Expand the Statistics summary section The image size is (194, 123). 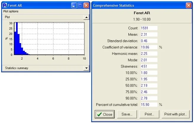(x=86, y=68)
